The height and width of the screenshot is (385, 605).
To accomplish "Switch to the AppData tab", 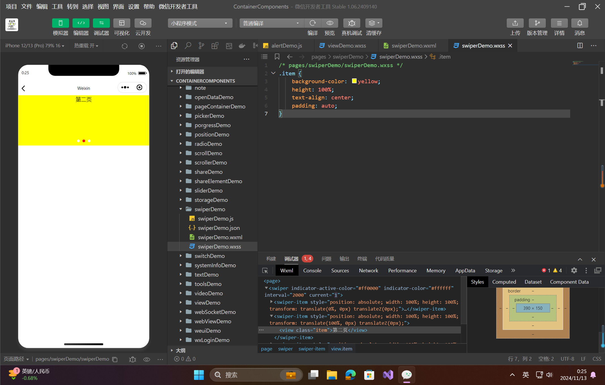I will 465,270.
